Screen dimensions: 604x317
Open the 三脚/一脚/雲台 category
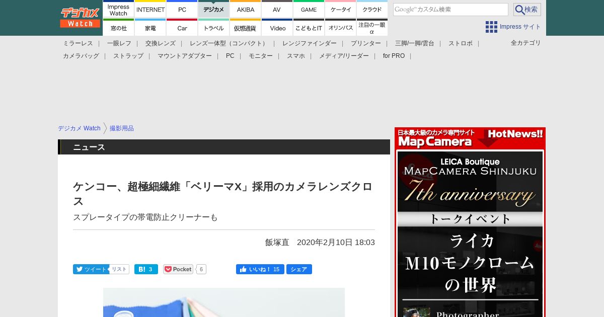tap(415, 43)
